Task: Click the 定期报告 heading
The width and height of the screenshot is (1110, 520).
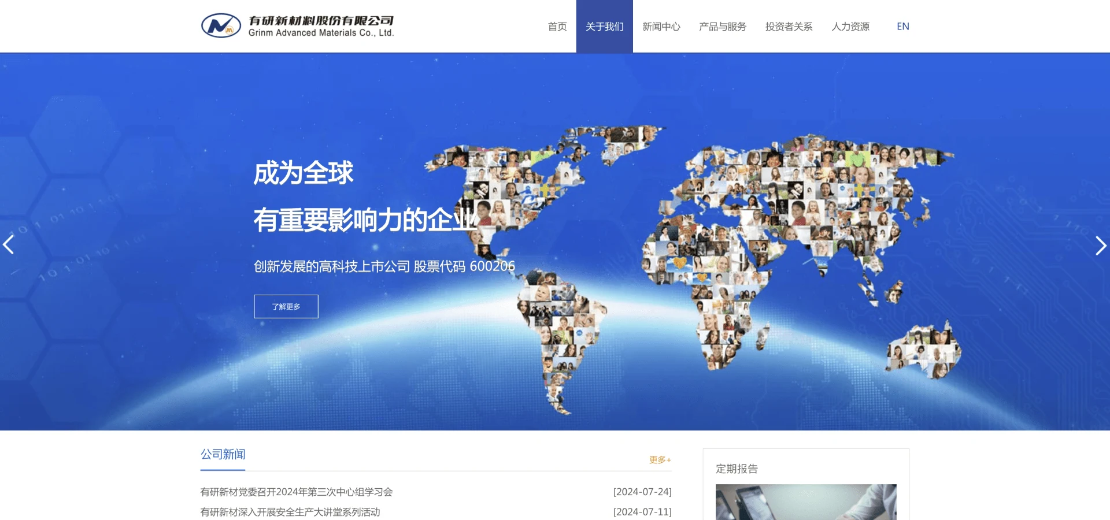Action: point(737,469)
